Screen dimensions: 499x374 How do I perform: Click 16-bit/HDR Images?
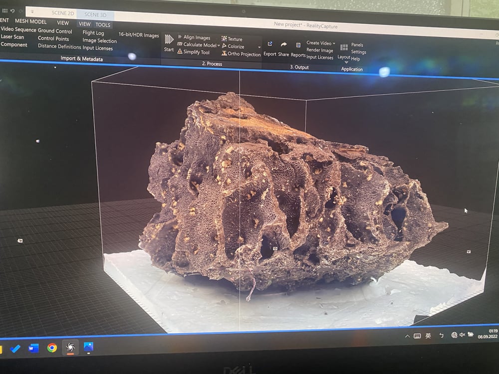(138, 35)
